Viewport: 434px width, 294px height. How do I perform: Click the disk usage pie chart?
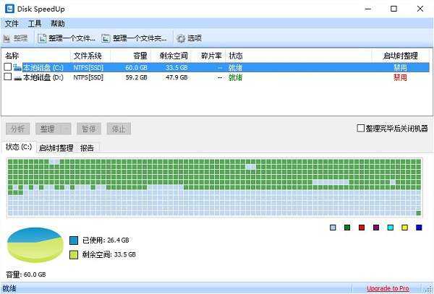click(x=35, y=245)
